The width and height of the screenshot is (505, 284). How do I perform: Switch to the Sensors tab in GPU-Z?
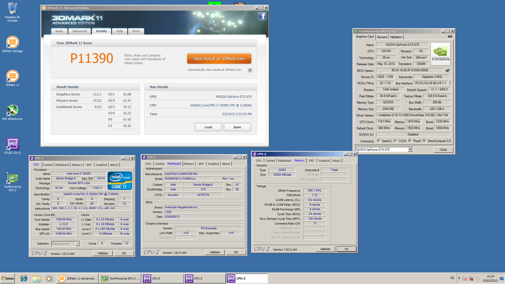[x=382, y=37]
